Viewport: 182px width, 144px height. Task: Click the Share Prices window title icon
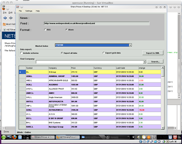coord(18,7)
